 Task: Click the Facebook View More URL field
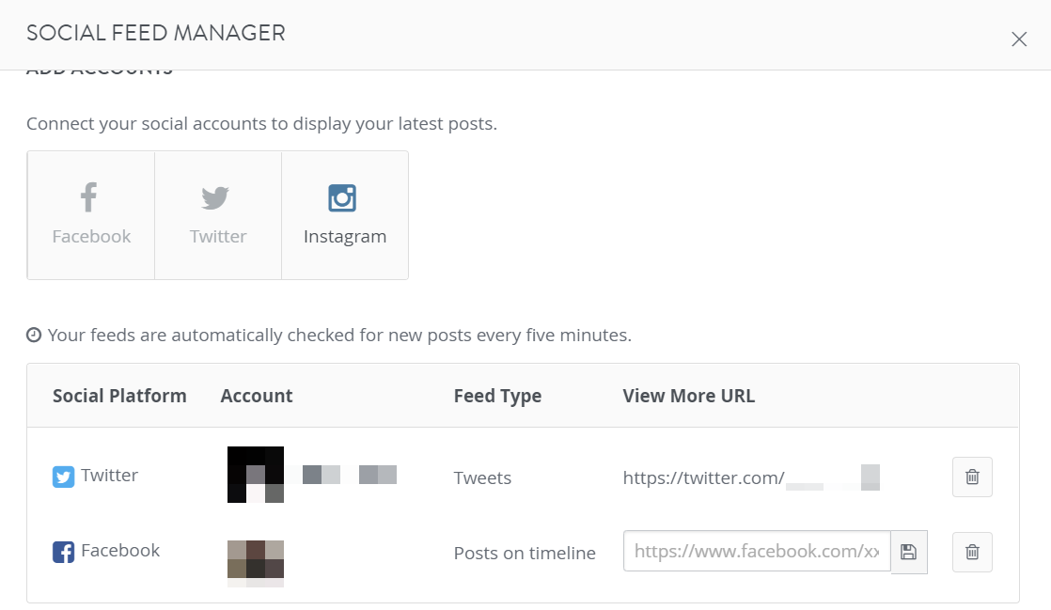point(757,551)
